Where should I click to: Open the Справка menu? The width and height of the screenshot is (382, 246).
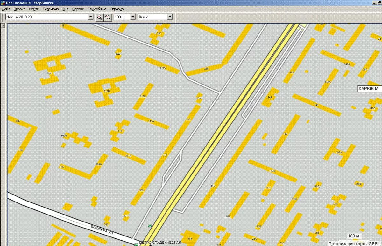tap(117, 9)
